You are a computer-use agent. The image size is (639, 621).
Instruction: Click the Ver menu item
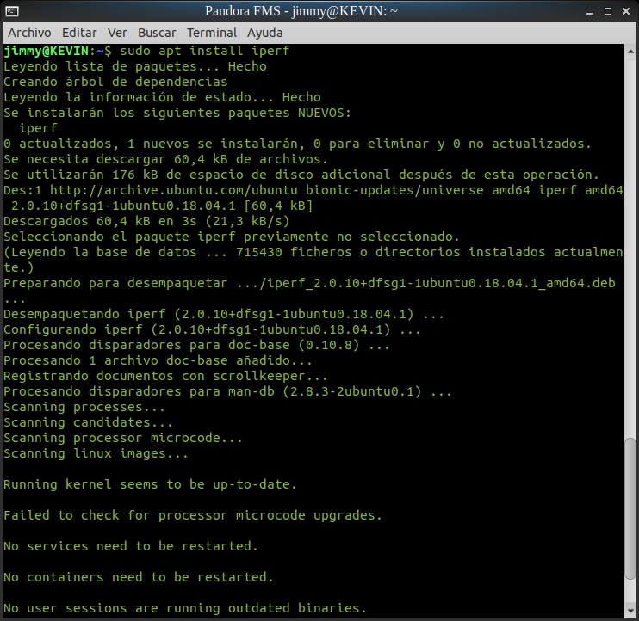pyautogui.click(x=117, y=33)
